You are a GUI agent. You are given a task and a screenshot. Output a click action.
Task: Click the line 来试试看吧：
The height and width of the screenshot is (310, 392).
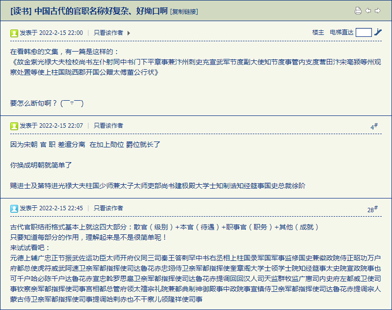[30, 248]
